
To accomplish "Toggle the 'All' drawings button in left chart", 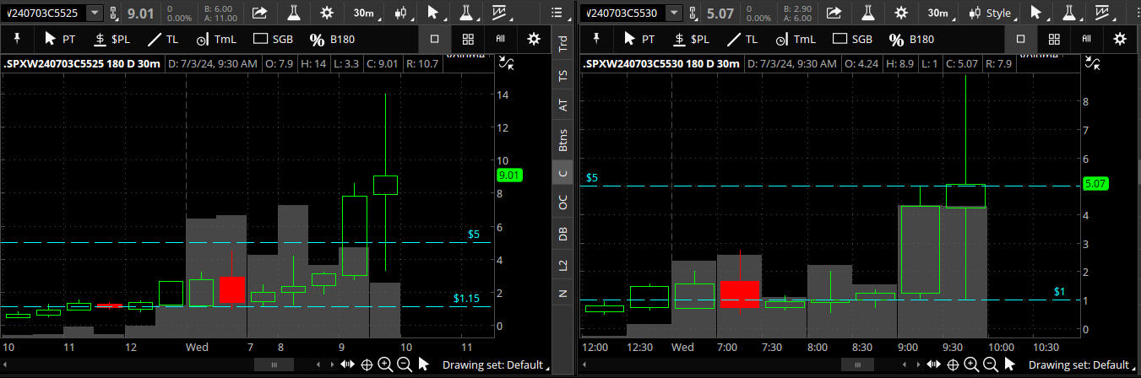I will (500, 39).
